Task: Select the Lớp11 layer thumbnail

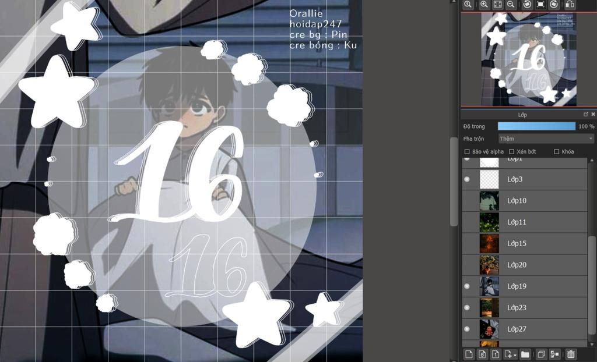Action: 489,222
